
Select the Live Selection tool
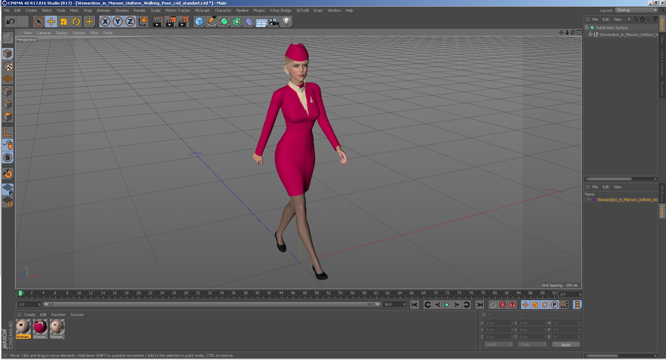(x=39, y=22)
